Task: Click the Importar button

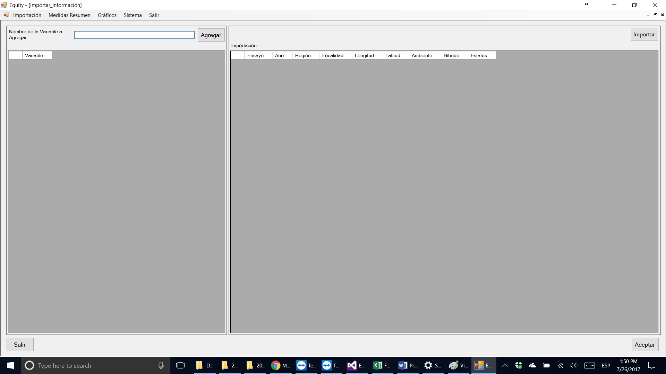Action: (x=644, y=34)
